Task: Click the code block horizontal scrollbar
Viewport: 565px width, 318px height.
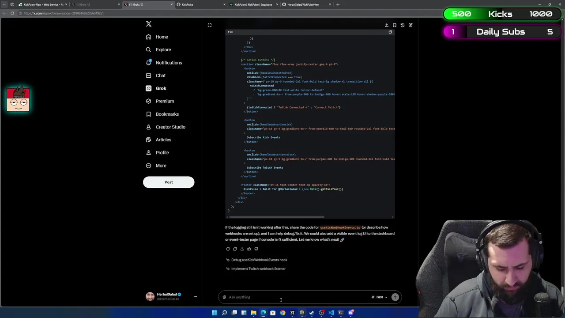Action: click(276, 217)
